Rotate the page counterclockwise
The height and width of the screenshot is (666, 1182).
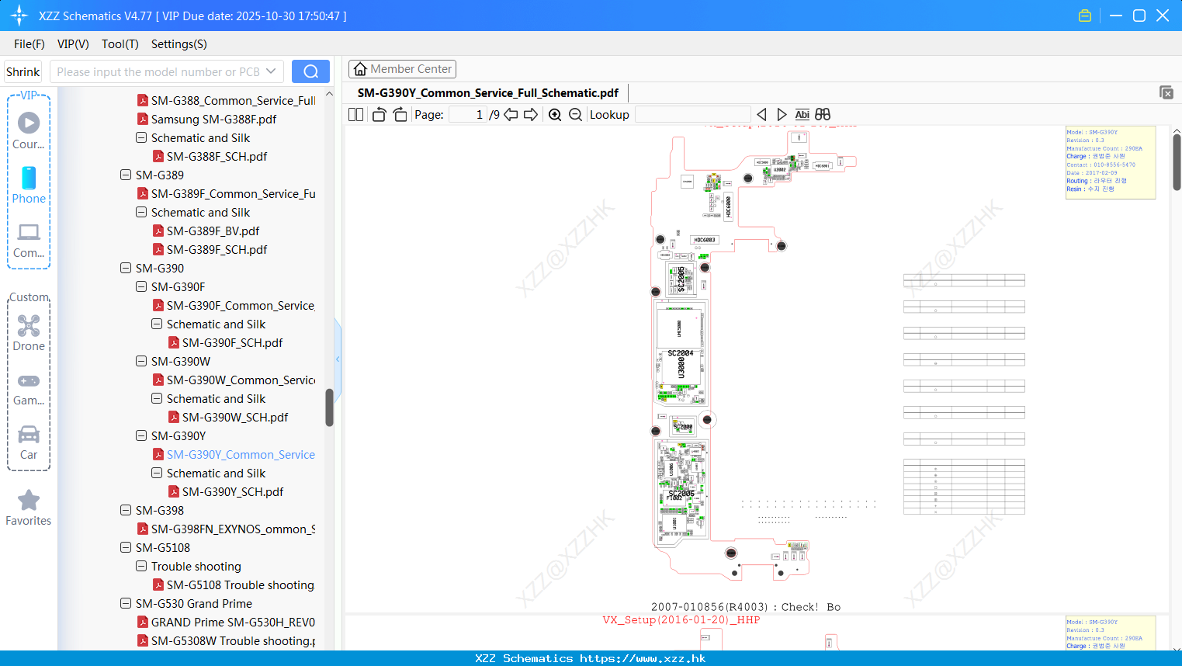click(379, 114)
